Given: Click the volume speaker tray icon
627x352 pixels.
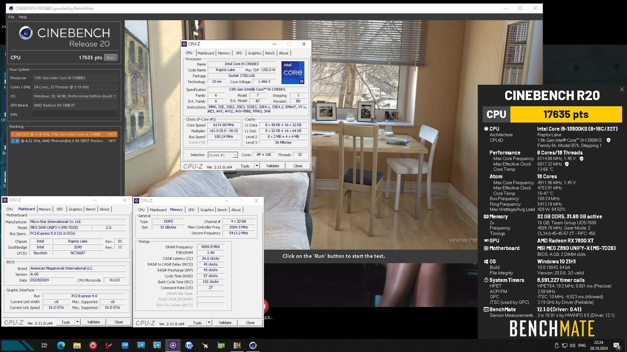Looking at the screenshot, I should [x=572, y=345].
